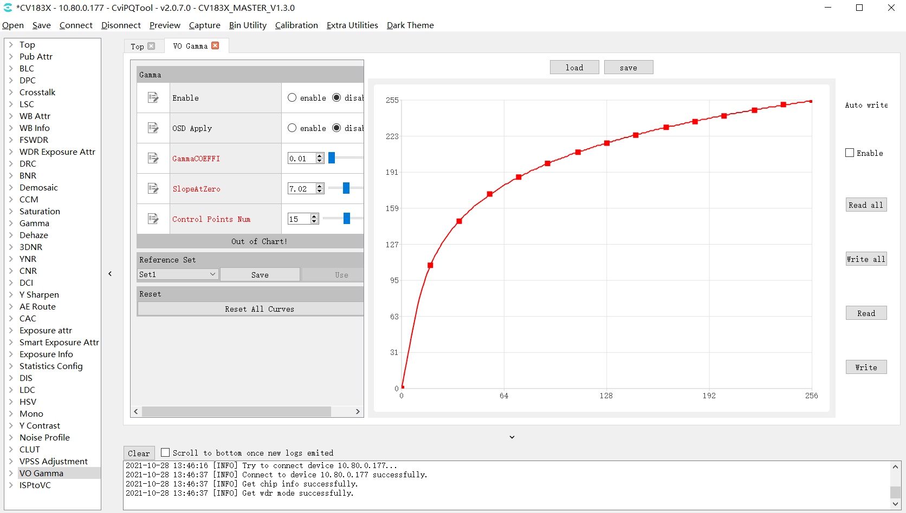Click the Write button
The image size is (906, 513).
[x=866, y=367]
